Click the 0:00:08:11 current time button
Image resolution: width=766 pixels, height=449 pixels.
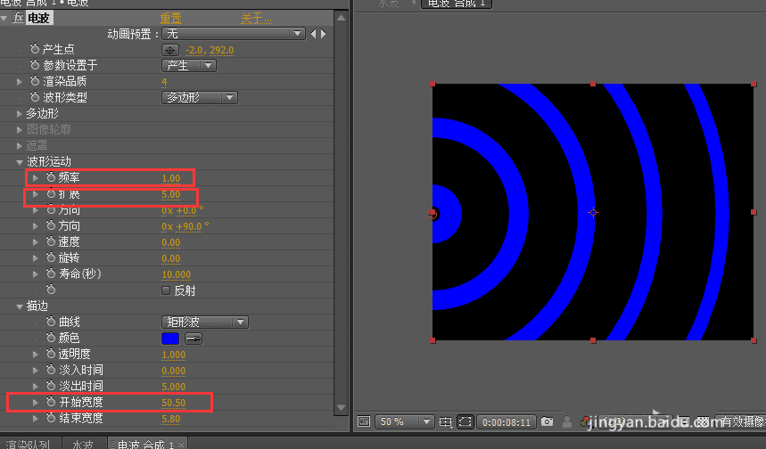[507, 422]
